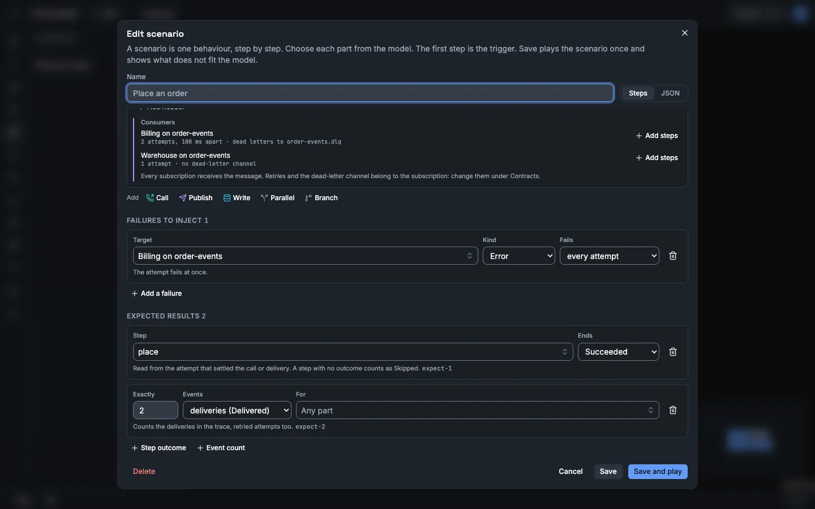Delete the injected failure row
815x509 pixels.
coord(673,256)
